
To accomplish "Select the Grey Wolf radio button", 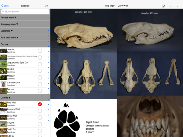I will coord(40,118).
